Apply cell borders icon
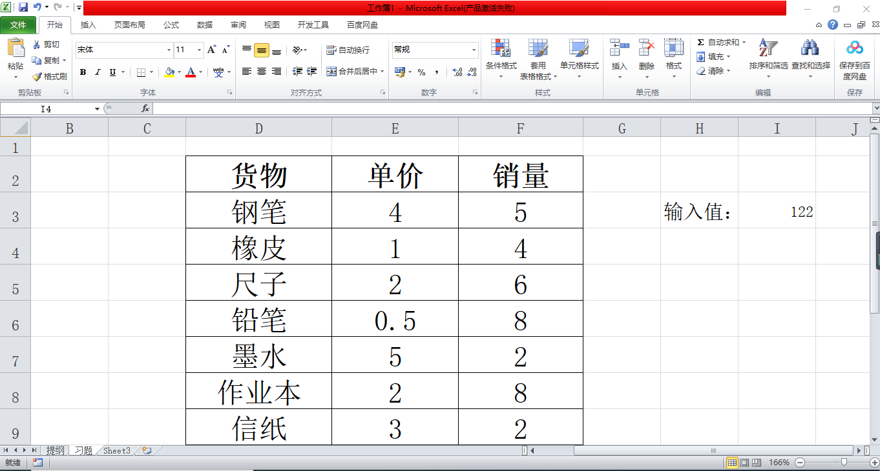 141,72
